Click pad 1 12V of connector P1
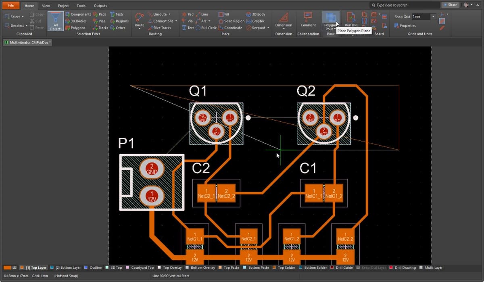The image size is (484, 282). (x=152, y=196)
